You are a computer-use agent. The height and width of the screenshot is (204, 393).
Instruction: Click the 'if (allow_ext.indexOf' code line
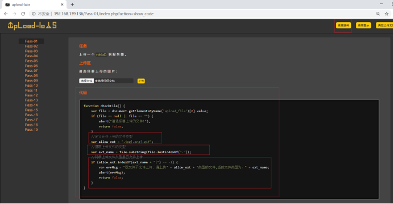point(134,162)
